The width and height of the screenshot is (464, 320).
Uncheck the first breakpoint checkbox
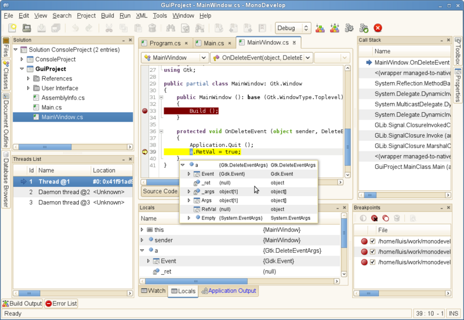tap(373, 241)
